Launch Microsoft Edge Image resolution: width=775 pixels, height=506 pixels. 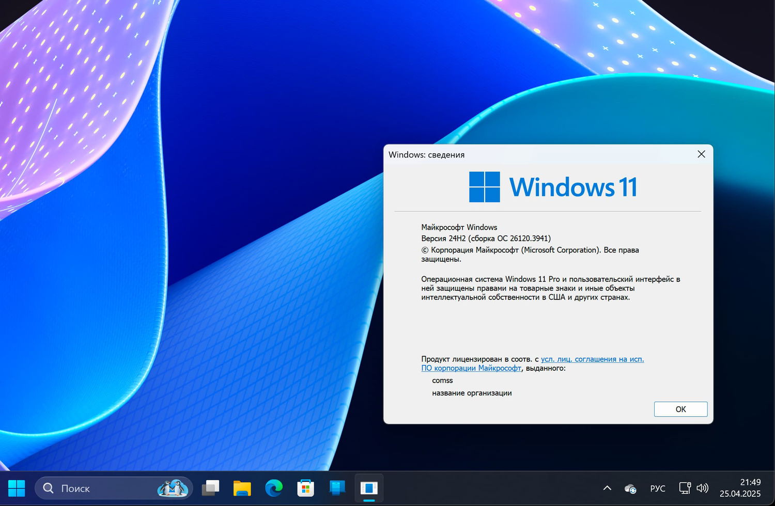[x=274, y=488]
